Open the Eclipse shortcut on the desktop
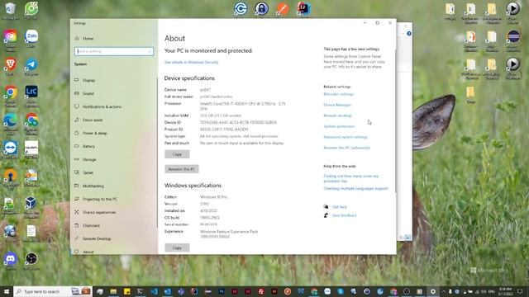This screenshot has height=297, width=529. click(512, 40)
